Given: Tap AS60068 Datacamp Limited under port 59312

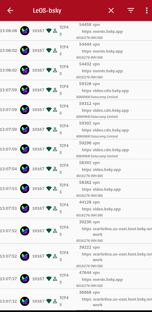Looking at the screenshot, I should 97,117.
